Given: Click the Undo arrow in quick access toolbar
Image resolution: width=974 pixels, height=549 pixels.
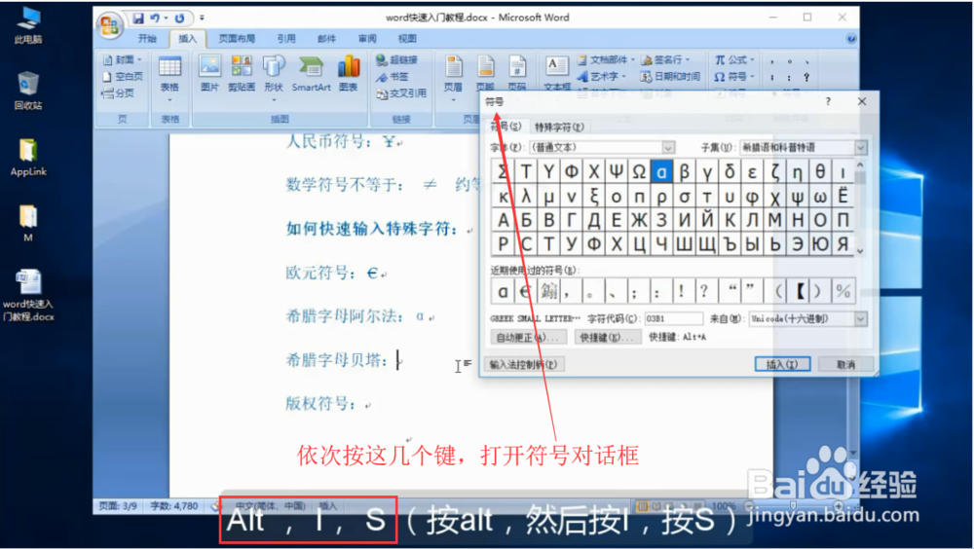Looking at the screenshot, I should coord(155,18).
